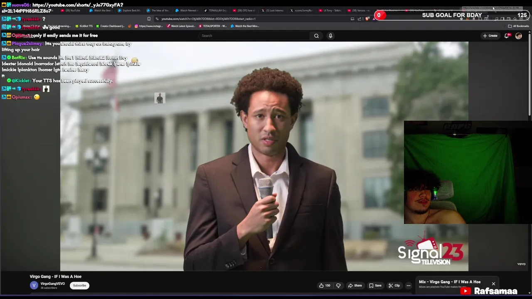Click the webcam overlay thumbnail
Screen dimensions: 532x299
pos(468,172)
